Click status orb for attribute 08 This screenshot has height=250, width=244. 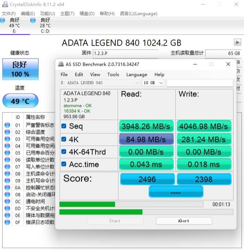click(x=7, y=173)
